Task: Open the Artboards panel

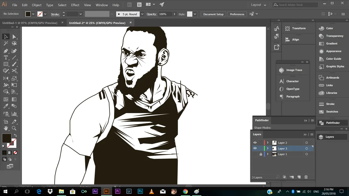Action: coord(332,78)
